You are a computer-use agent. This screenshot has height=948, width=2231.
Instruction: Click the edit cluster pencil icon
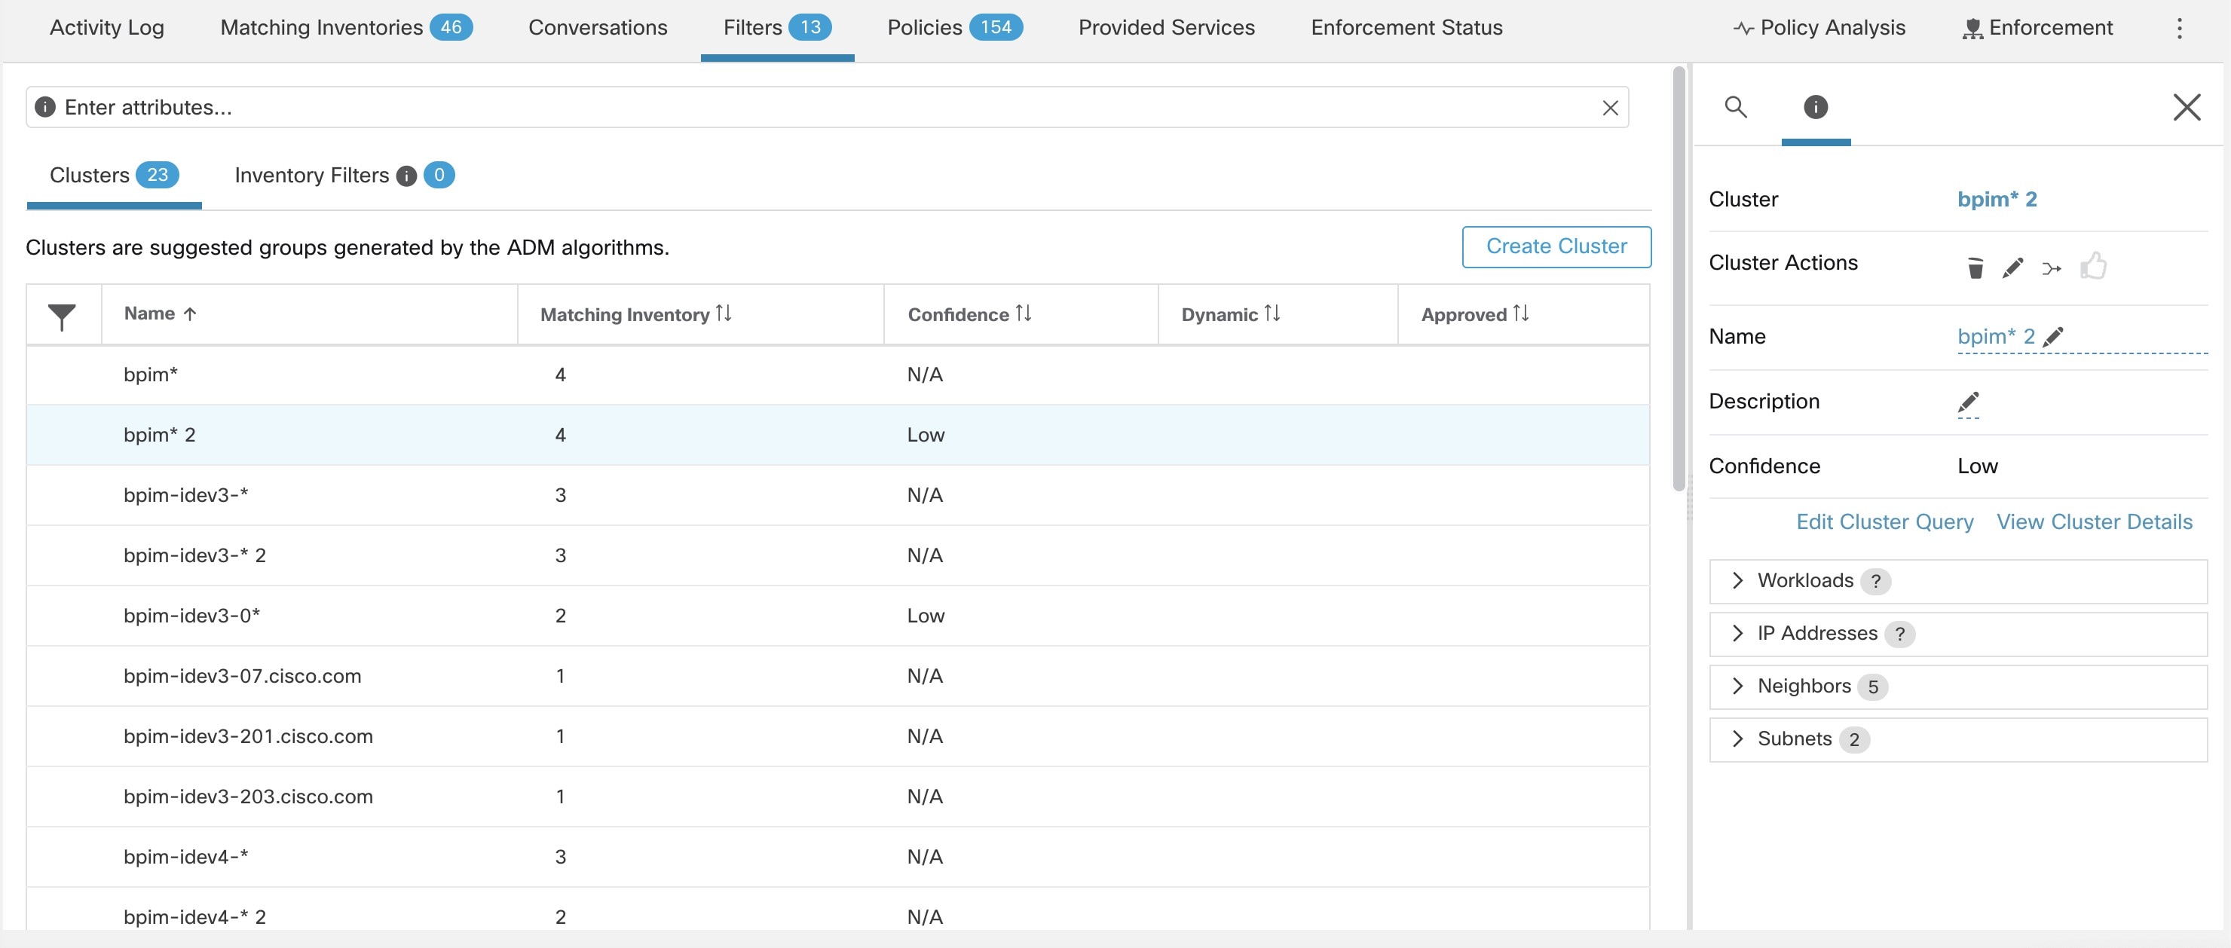click(2010, 266)
